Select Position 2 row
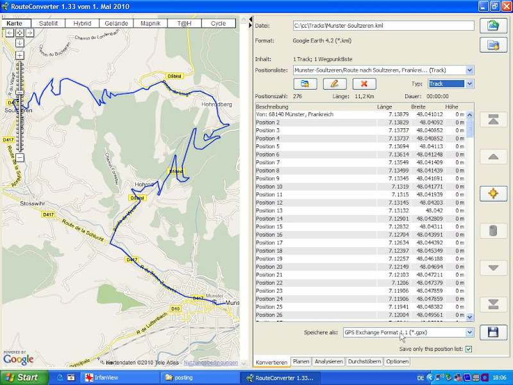 (x=360, y=123)
